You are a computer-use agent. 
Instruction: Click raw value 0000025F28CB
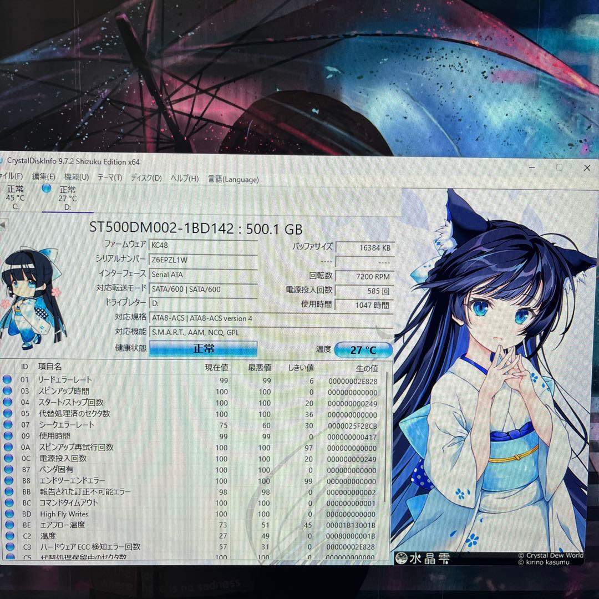[x=352, y=426]
